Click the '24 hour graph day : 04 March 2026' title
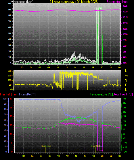 point(74,2)
